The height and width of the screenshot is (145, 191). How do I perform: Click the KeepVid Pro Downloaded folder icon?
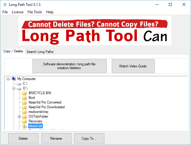[x=25, y=107]
